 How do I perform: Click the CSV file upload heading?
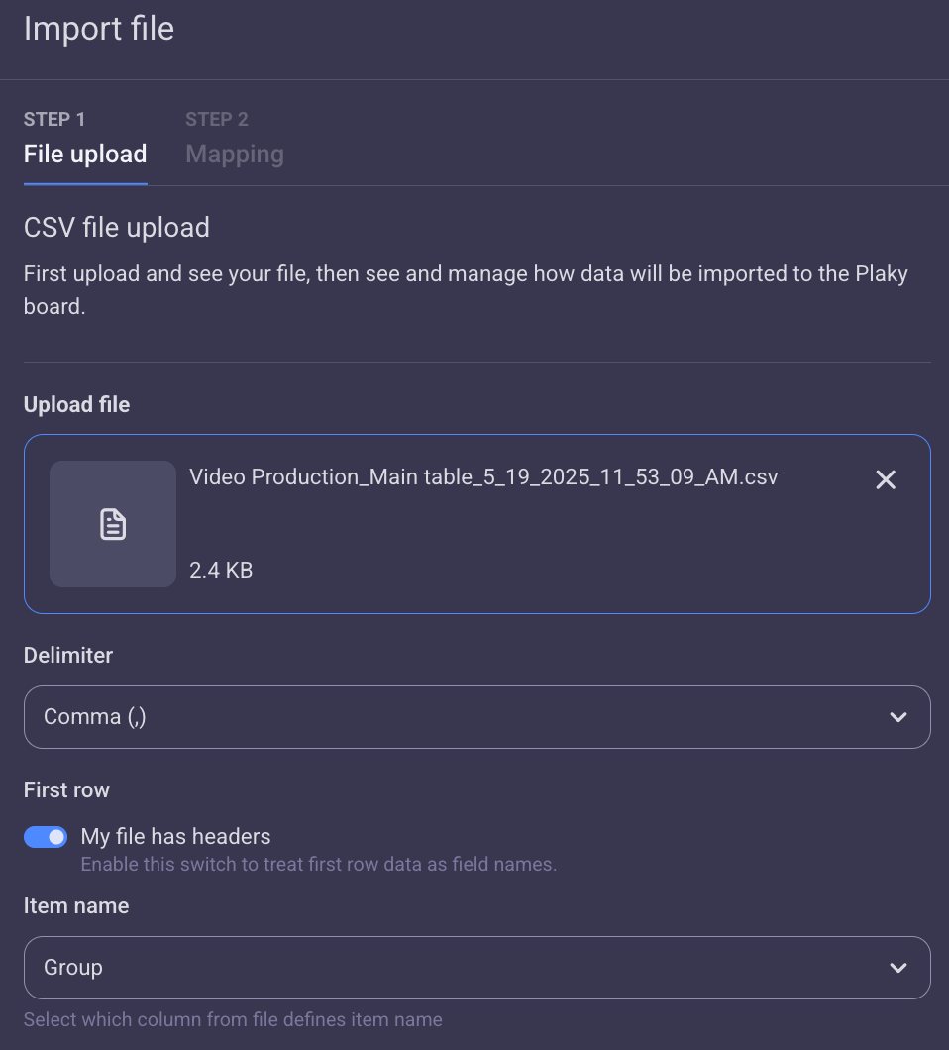point(116,228)
